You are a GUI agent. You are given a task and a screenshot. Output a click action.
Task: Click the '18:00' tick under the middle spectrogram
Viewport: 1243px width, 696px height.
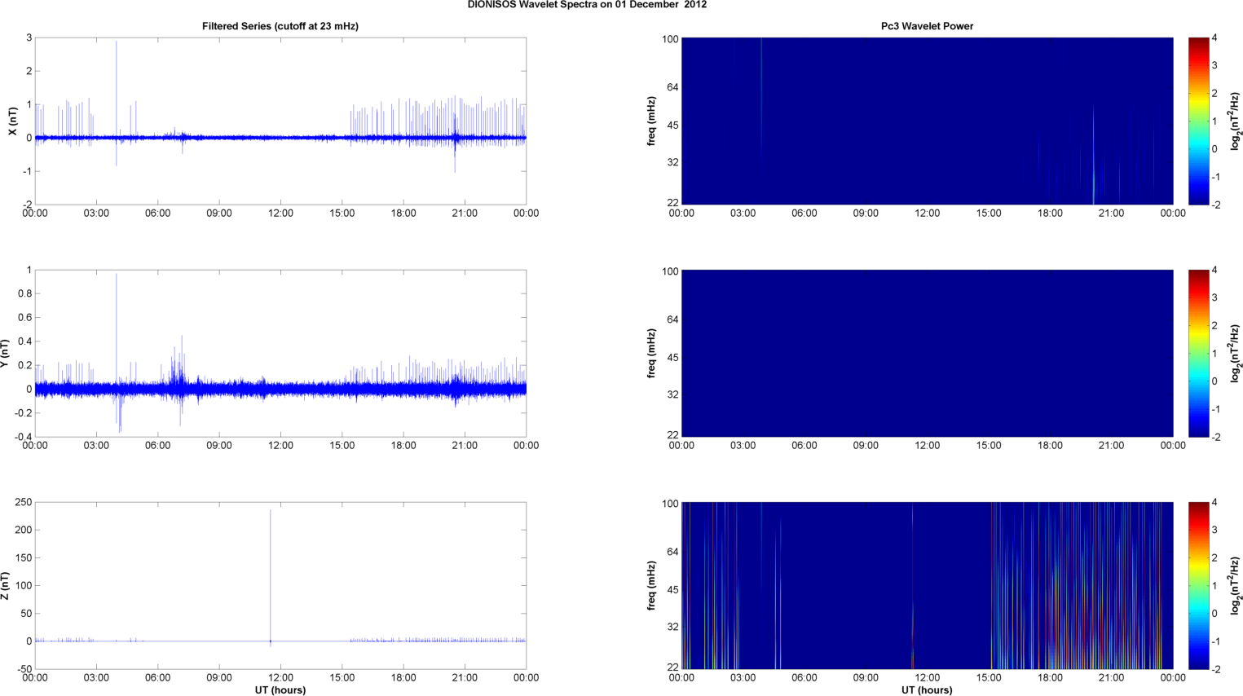click(x=1050, y=446)
